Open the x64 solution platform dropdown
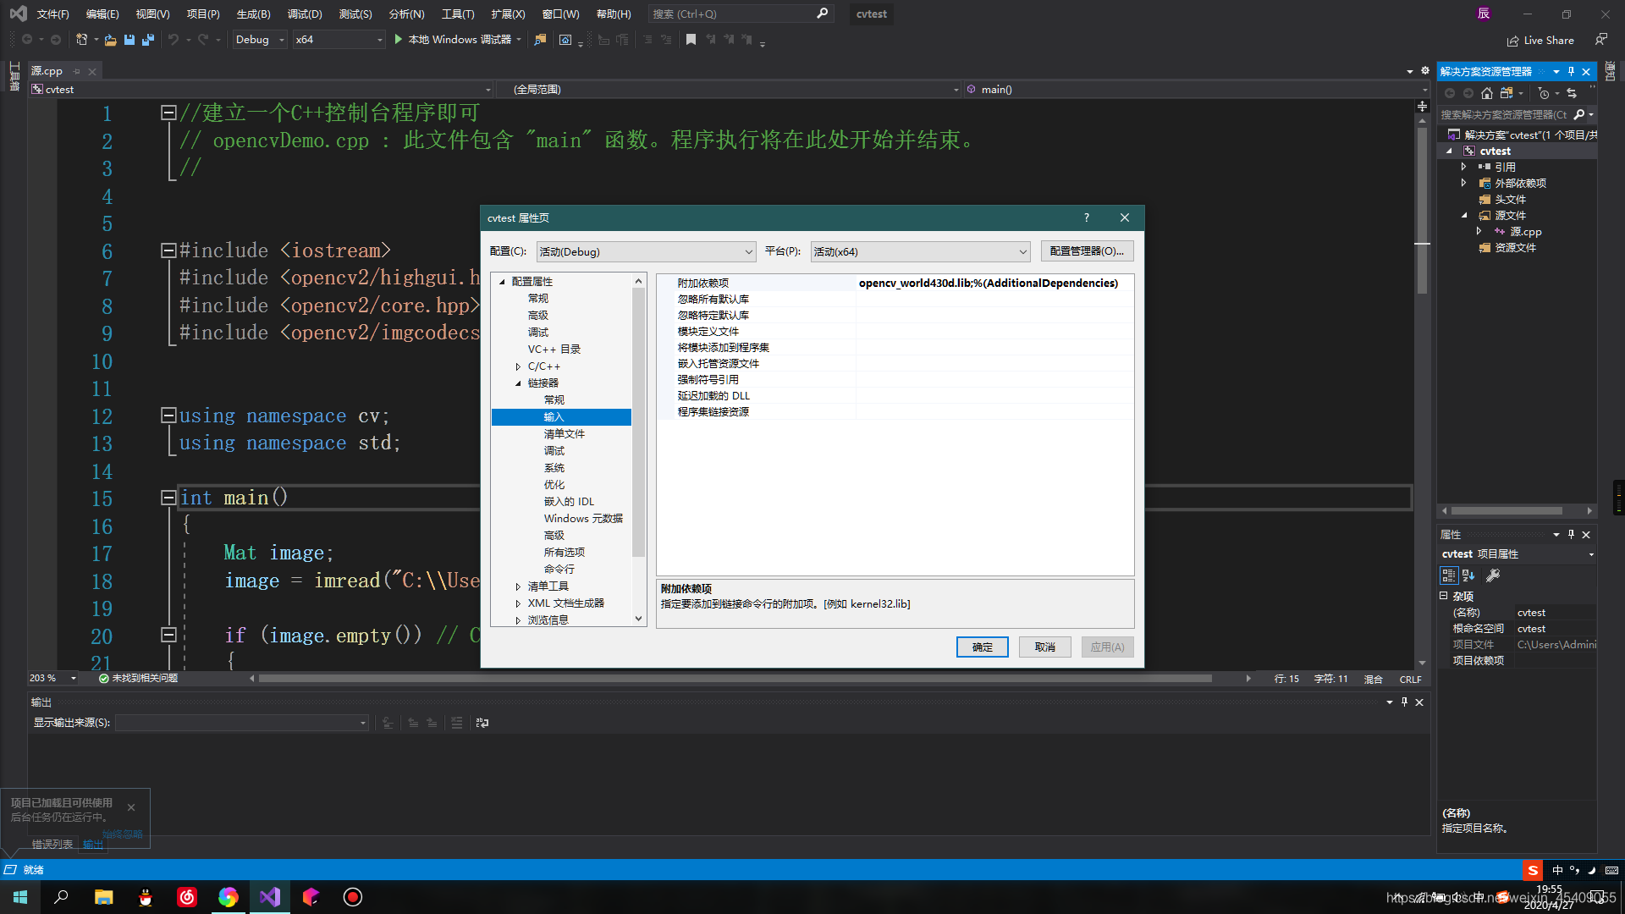The image size is (1625, 914). click(x=339, y=40)
